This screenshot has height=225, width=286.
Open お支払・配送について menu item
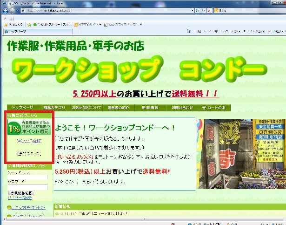(86, 108)
